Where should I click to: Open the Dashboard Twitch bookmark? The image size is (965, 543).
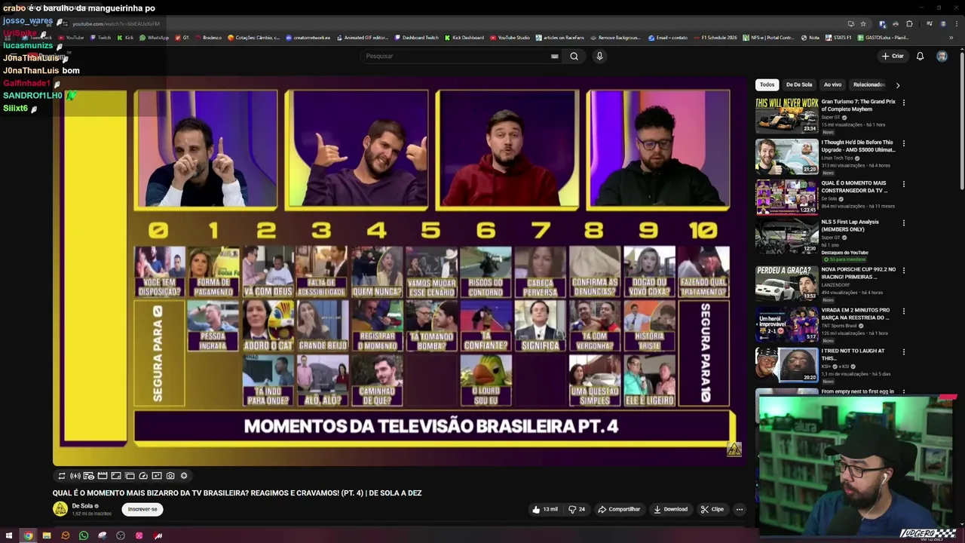(x=416, y=38)
